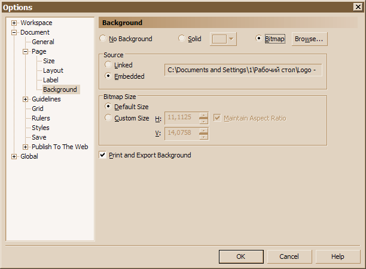This screenshot has height=269, width=366.
Task: Open the Grid options page
Action: tap(37, 109)
